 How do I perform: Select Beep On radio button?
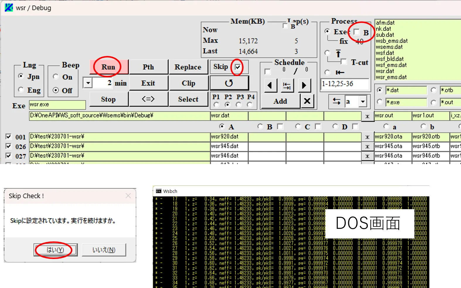[56, 76]
